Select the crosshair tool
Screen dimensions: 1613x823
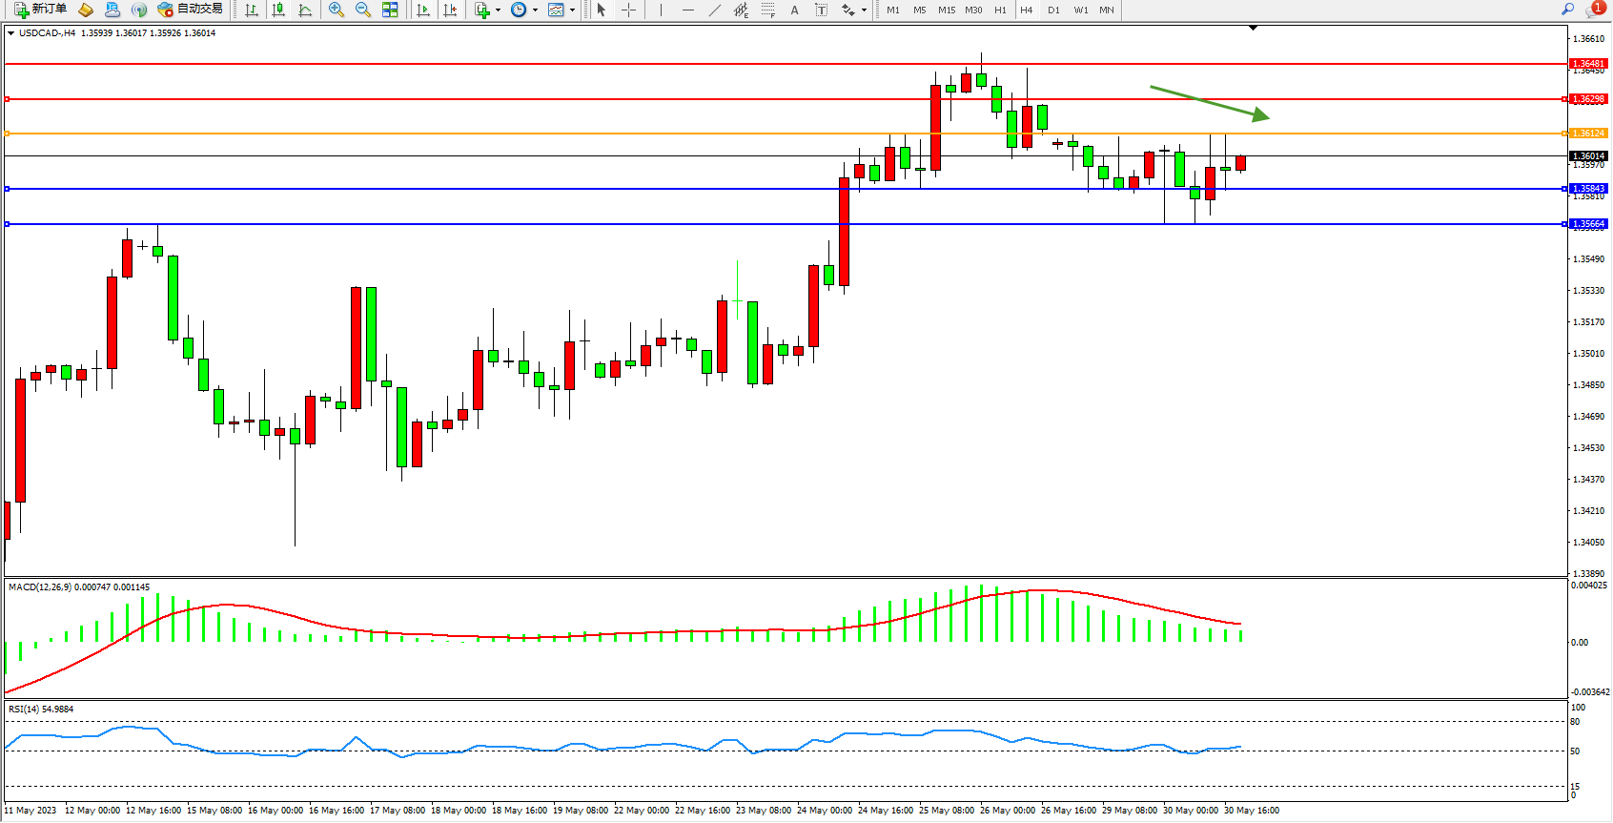point(628,10)
